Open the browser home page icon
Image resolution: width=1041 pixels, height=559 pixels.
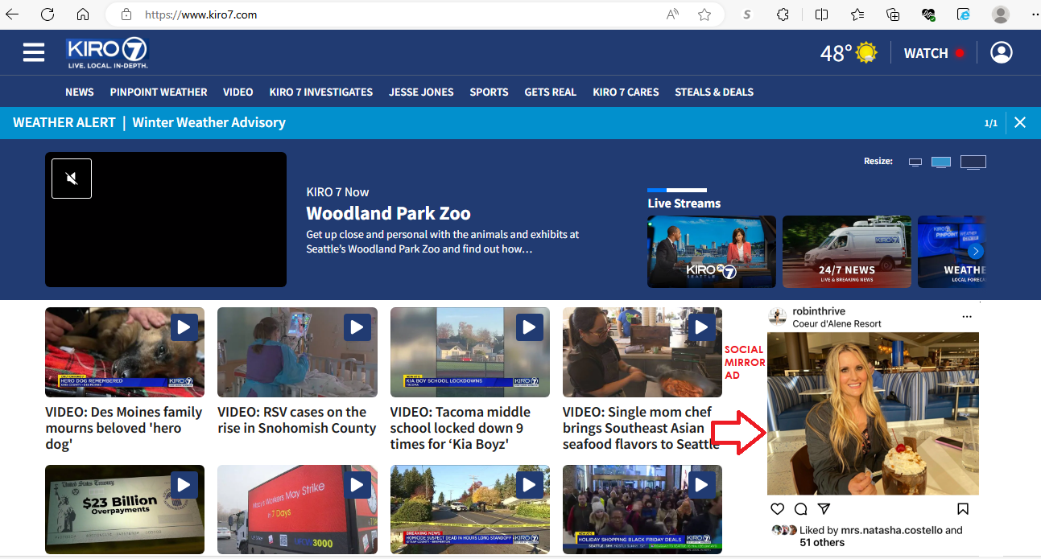coord(83,14)
